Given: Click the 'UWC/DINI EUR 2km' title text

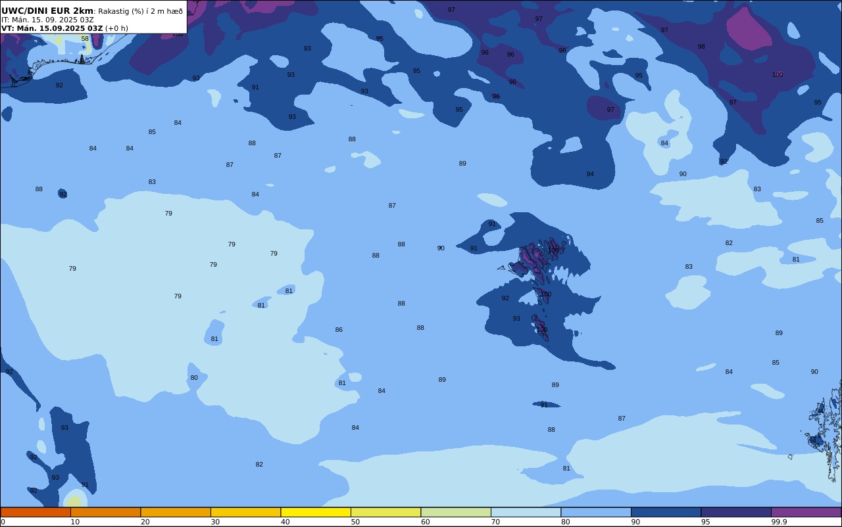Looking at the screenshot, I should pos(47,11).
